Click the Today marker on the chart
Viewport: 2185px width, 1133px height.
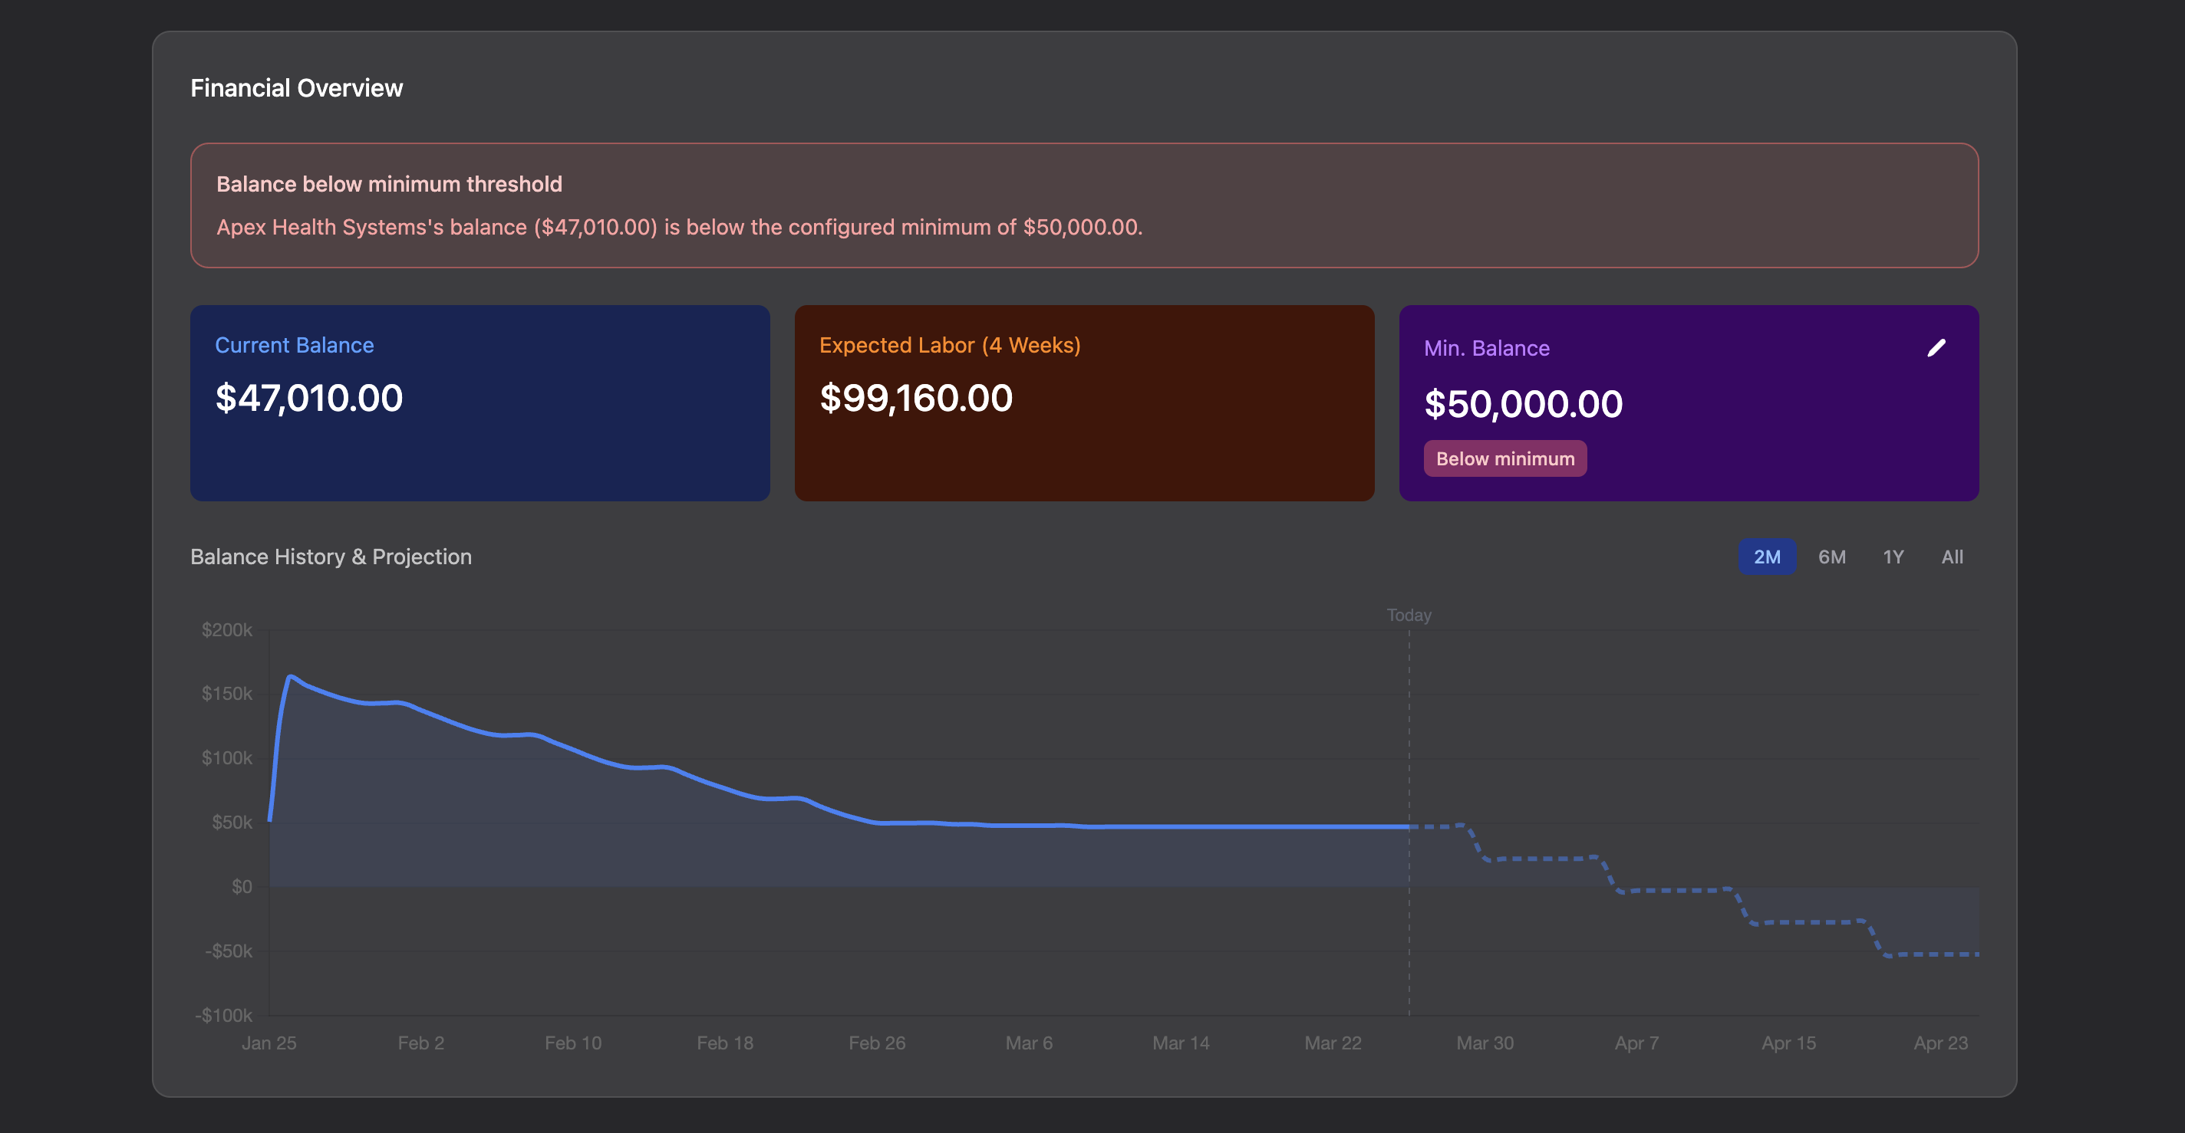pyautogui.click(x=1409, y=616)
